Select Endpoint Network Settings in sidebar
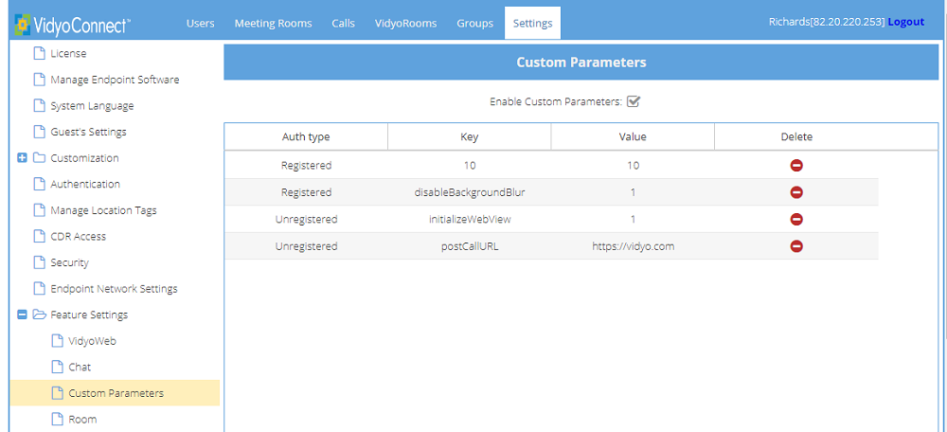947x432 pixels. coord(114,289)
